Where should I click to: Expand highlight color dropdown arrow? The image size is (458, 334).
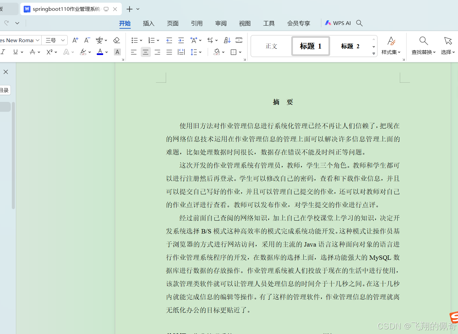point(90,52)
